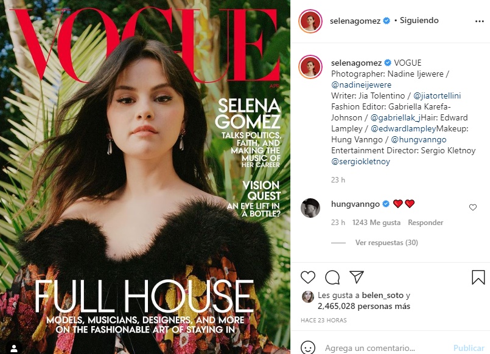This screenshot has width=490, height=354.
Task: Open the @sergiokletnoy profile link
Action: (360, 161)
